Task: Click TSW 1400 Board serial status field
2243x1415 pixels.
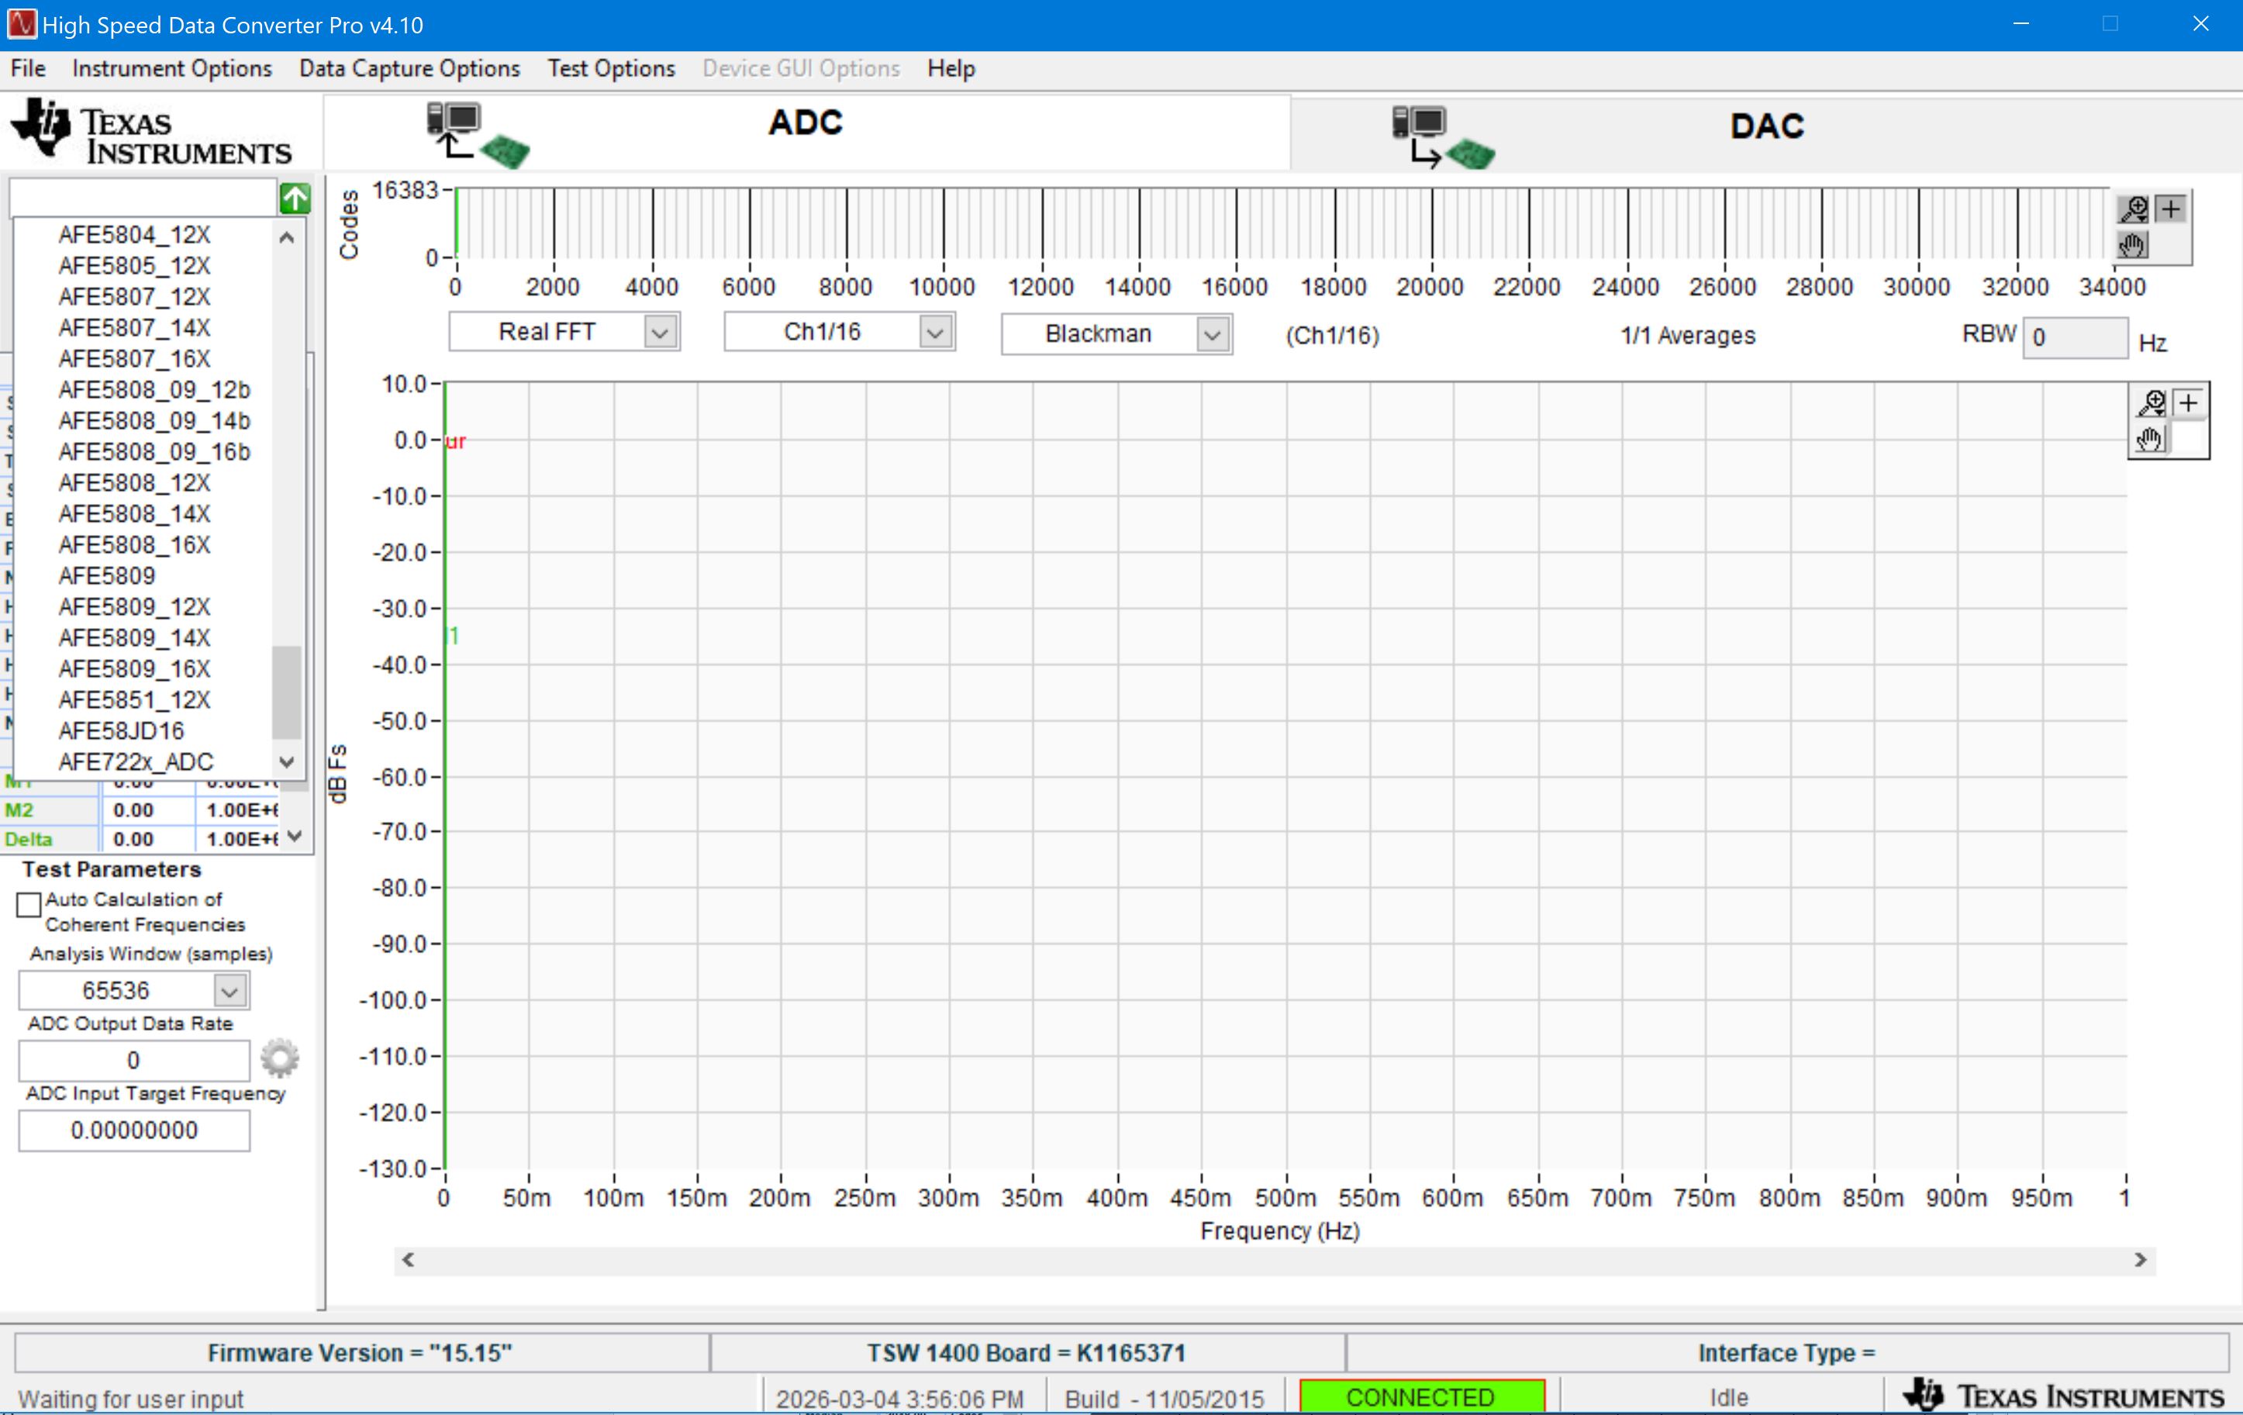Action: pyautogui.click(x=1027, y=1353)
